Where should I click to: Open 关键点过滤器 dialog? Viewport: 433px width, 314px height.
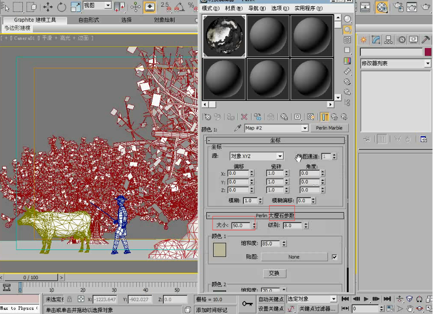318,308
